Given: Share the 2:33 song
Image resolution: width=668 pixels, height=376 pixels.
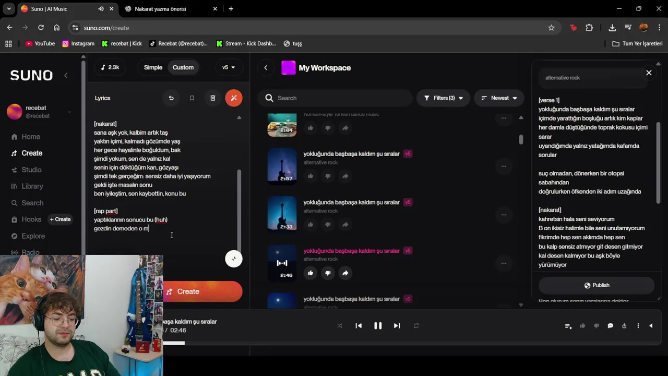Looking at the screenshot, I should (x=345, y=225).
